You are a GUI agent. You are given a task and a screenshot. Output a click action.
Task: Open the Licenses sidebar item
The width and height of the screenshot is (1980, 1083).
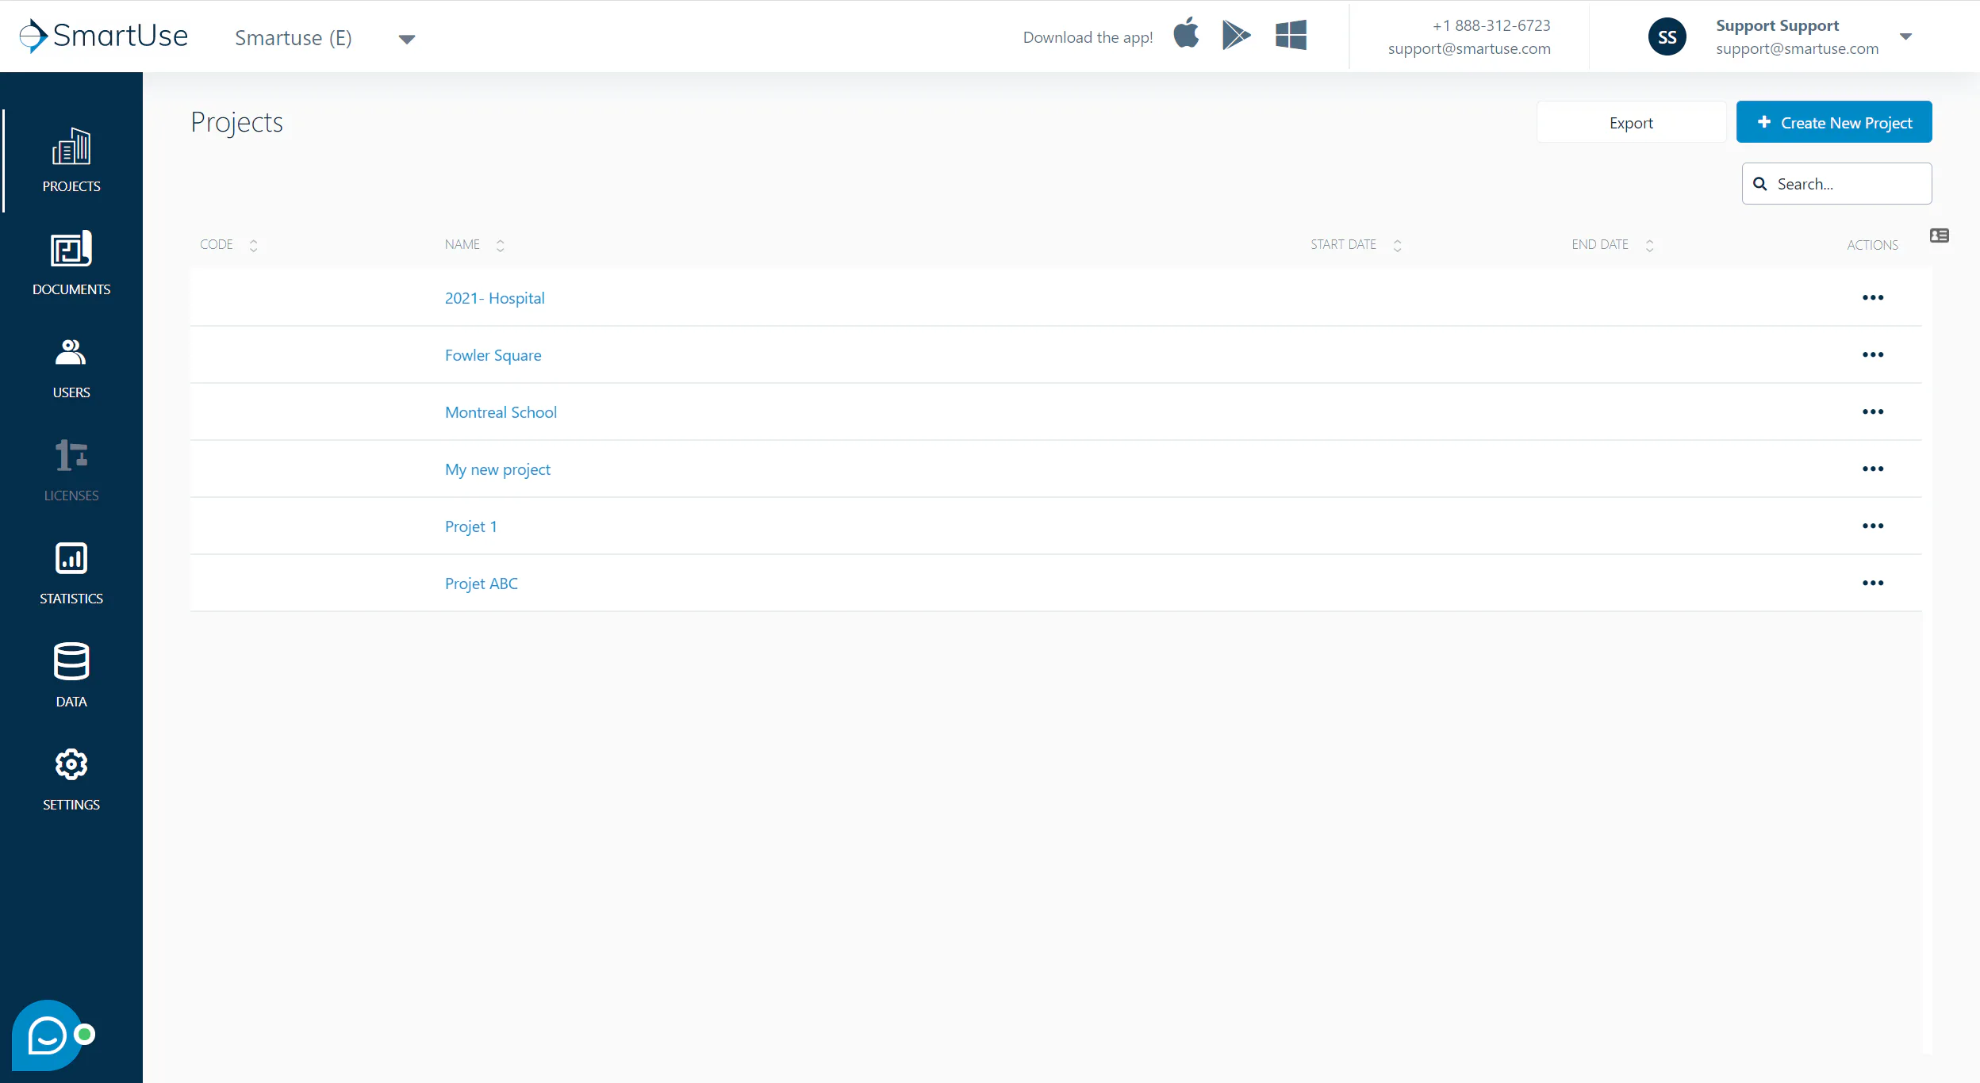(71, 469)
